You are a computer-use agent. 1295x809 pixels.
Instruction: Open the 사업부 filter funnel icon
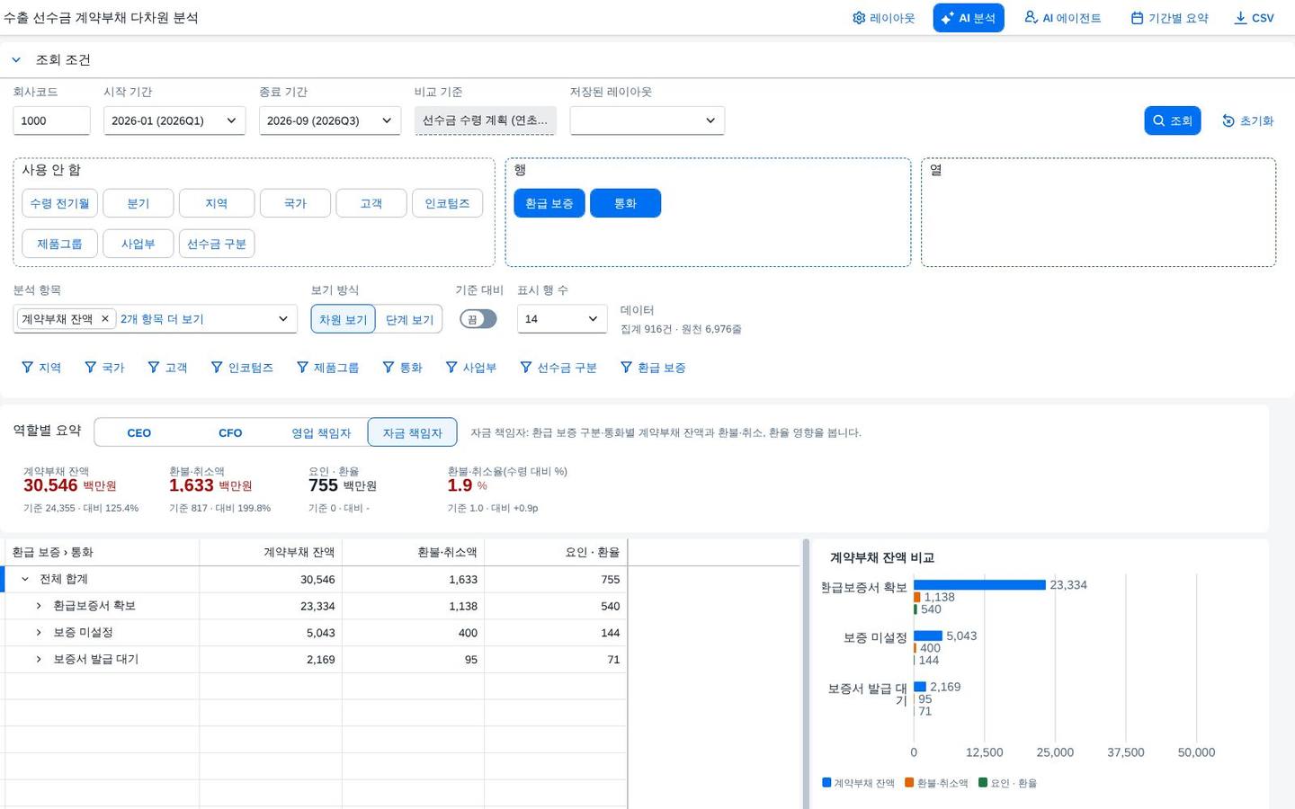tap(451, 368)
